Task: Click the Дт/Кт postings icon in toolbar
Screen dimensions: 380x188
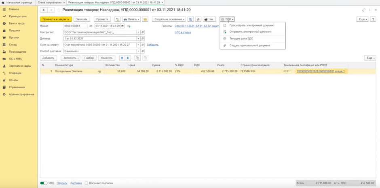Action: tap(117, 19)
